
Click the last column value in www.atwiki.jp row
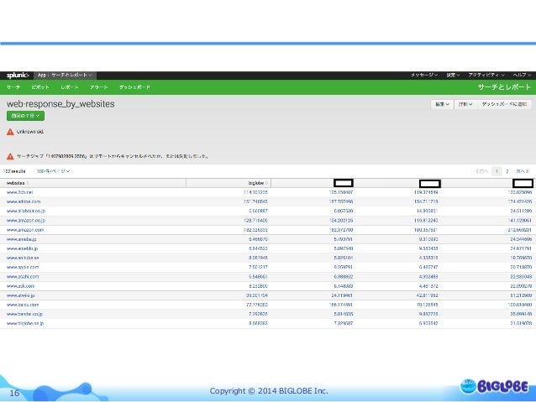tap(521, 295)
